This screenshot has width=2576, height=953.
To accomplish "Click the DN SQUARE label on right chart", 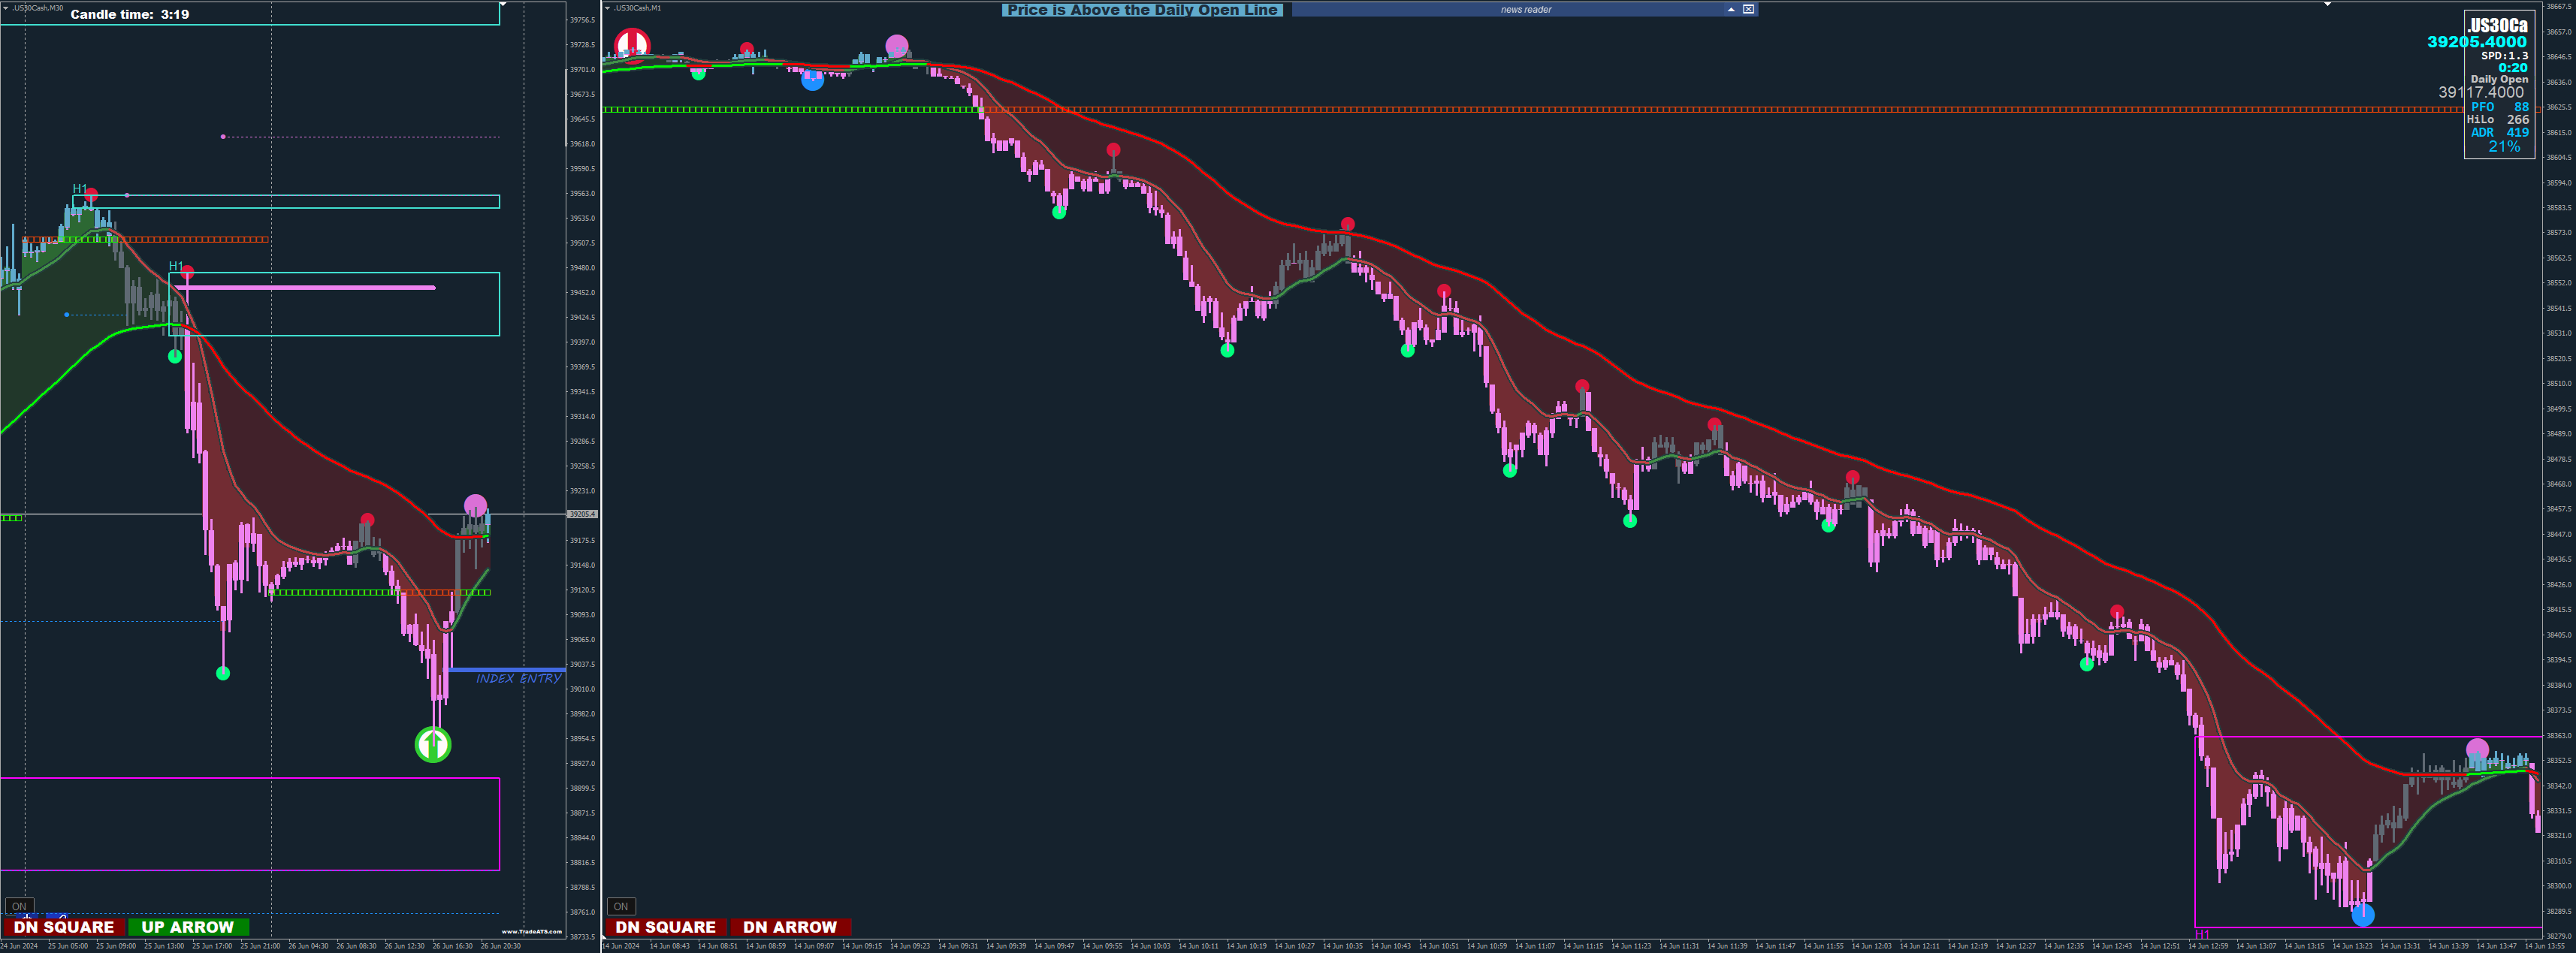I will point(666,927).
